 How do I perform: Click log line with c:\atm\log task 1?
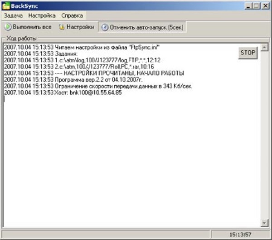coord(82,60)
